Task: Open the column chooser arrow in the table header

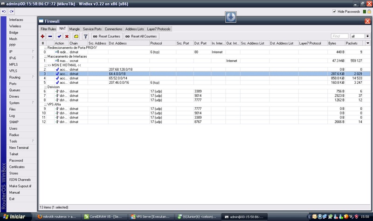Action: point(368,43)
